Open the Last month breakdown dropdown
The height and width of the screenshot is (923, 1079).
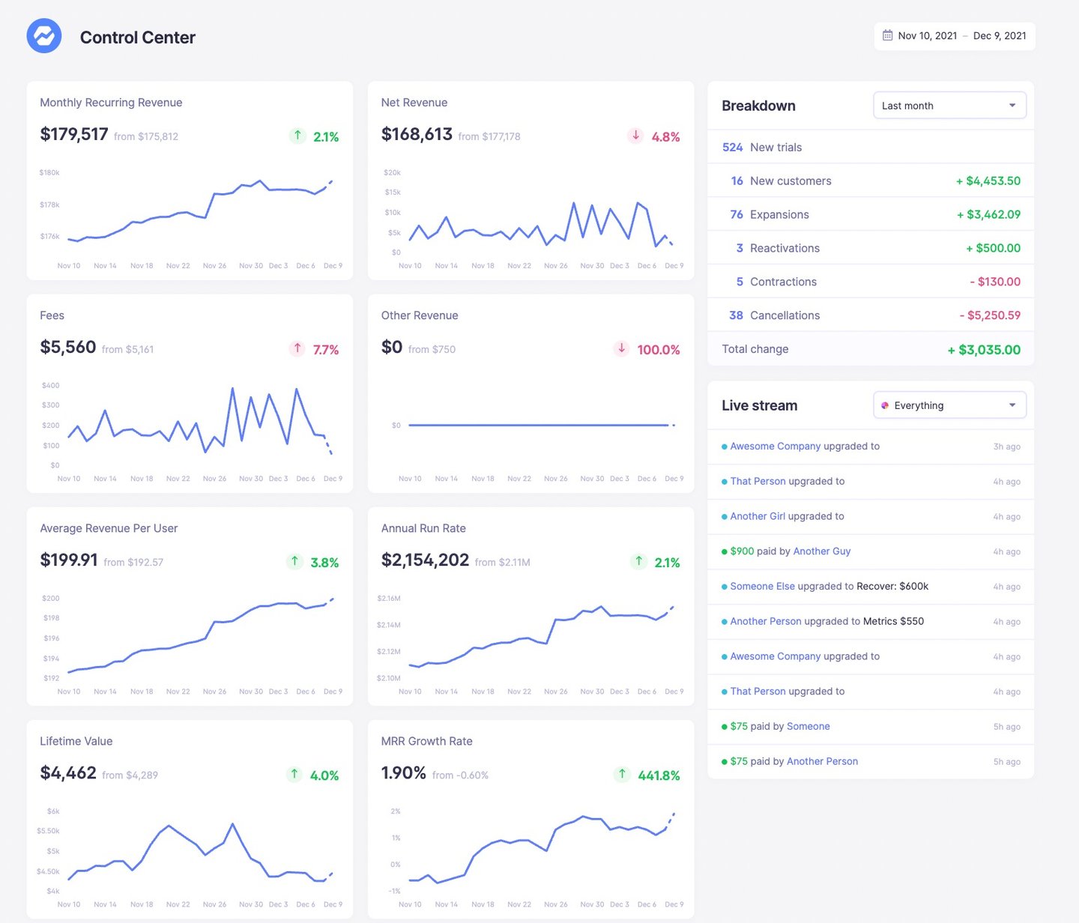[949, 105]
